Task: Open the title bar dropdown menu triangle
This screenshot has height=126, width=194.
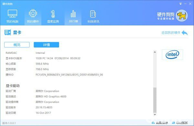Action: click(180, 4)
